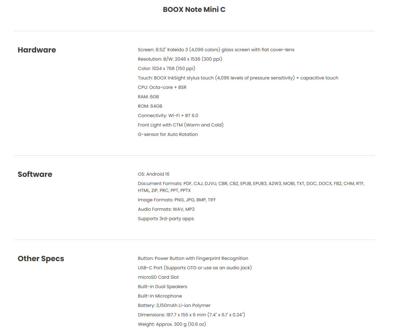394x331 pixels.
Task: Click the Document Formats list text
Action: tap(251, 187)
